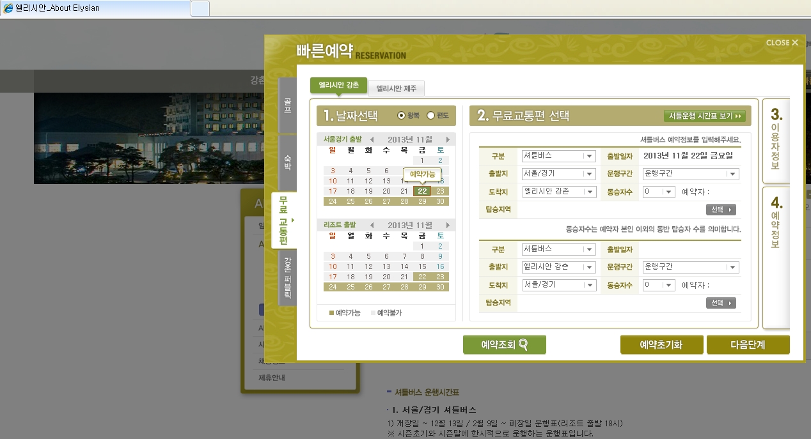
Task: Go to next month in 리조트 출발 calendar
Action: point(448,225)
